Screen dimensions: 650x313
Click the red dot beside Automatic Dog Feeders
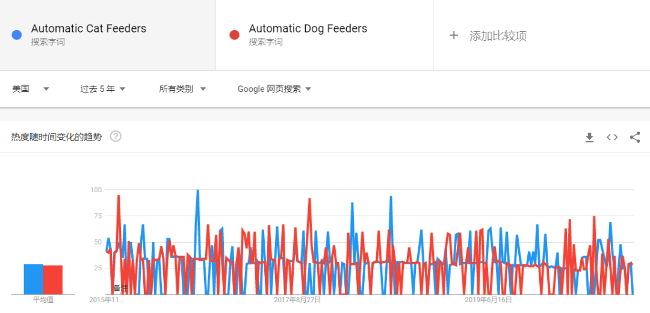coord(235,35)
